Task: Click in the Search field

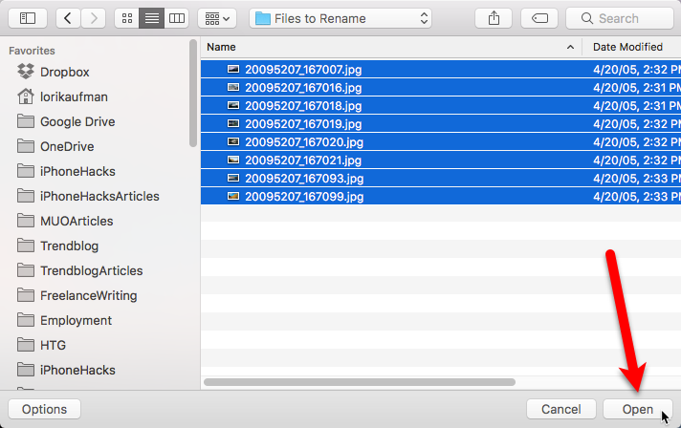Action: click(620, 18)
